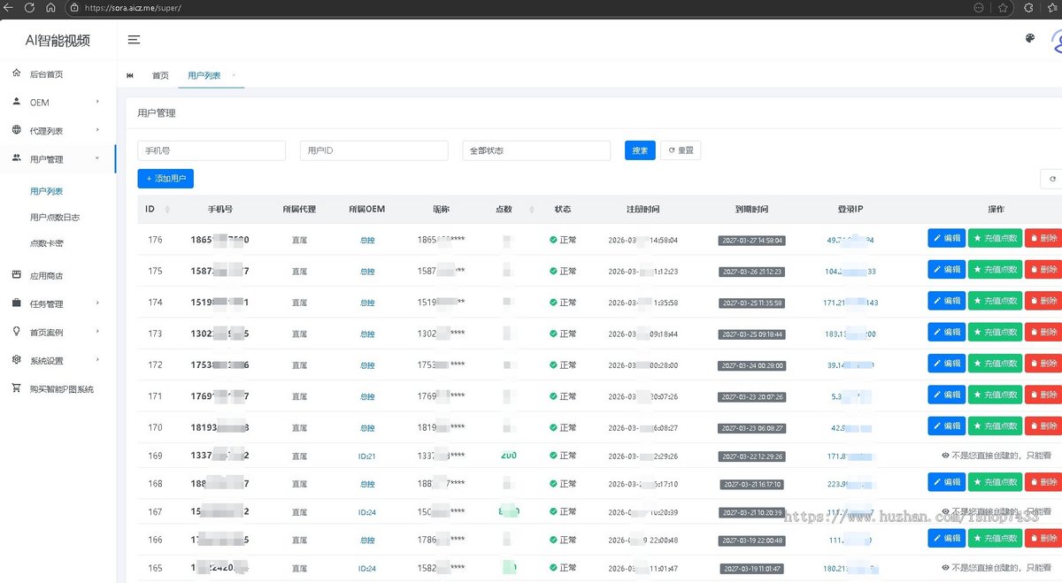Delete user 176
Viewport: 1062px width, 583px height.
point(1043,238)
